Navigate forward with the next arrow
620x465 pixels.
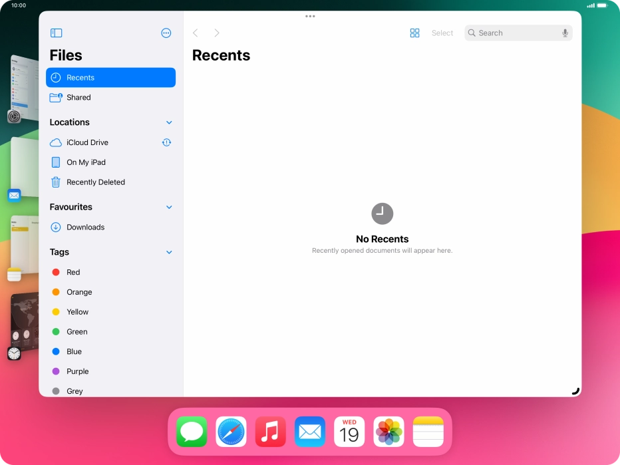(x=217, y=33)
